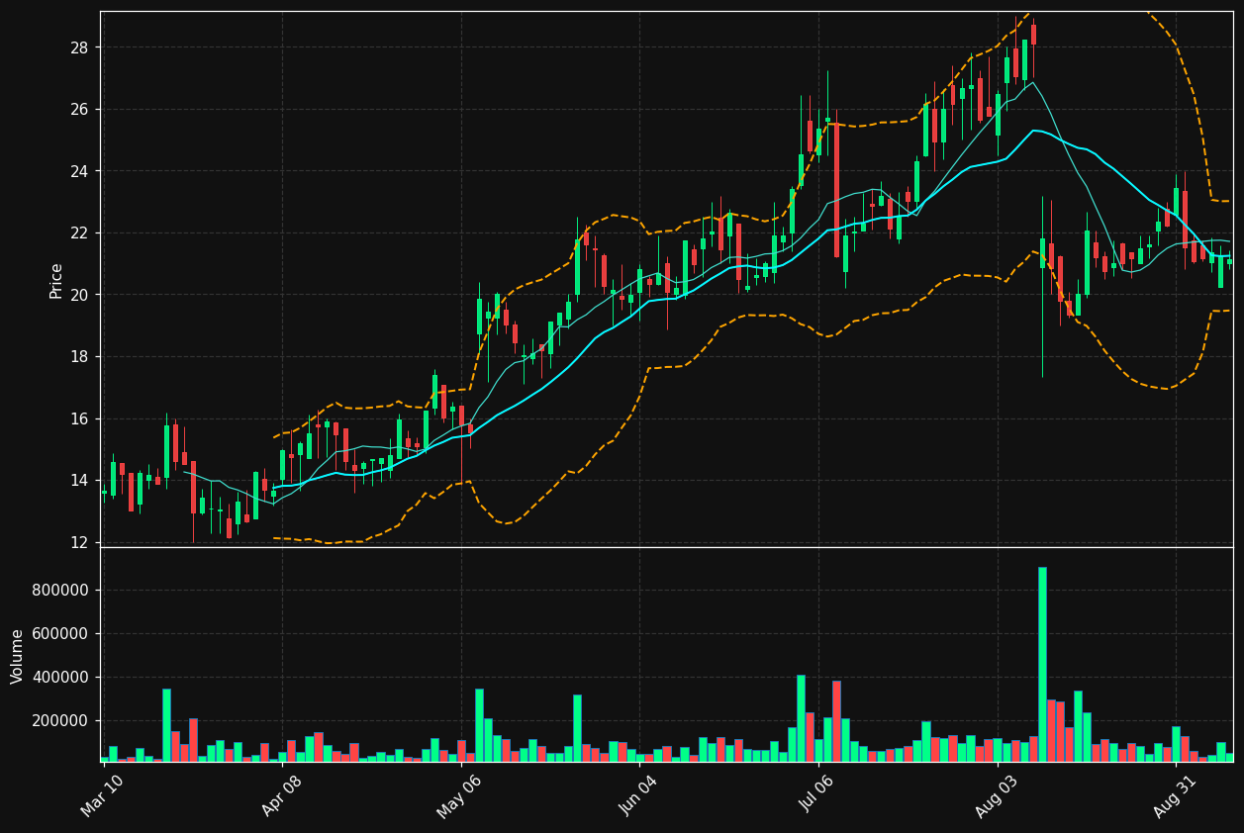This screenshot has width=1244, height=833.
Task: Click the price tick label 24
Action: point(80,171)
